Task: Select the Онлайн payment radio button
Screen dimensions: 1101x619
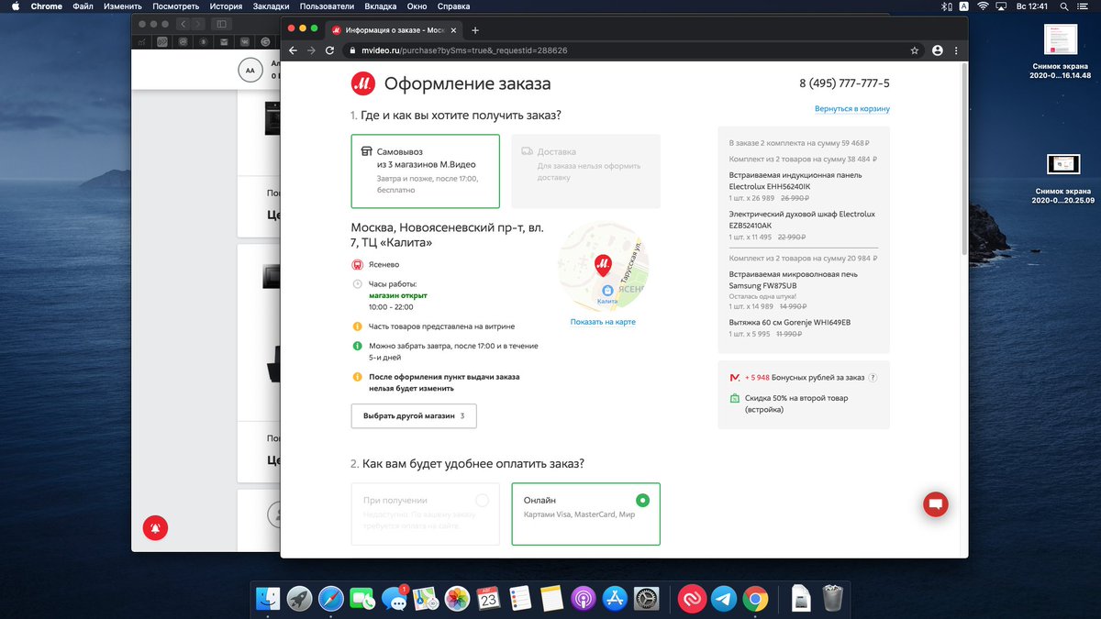Action: (642, 501)
